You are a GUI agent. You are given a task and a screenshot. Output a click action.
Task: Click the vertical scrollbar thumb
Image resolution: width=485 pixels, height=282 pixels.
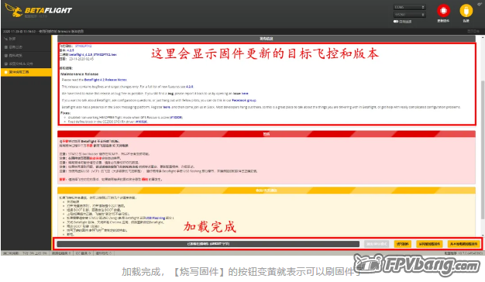(483, 150)
